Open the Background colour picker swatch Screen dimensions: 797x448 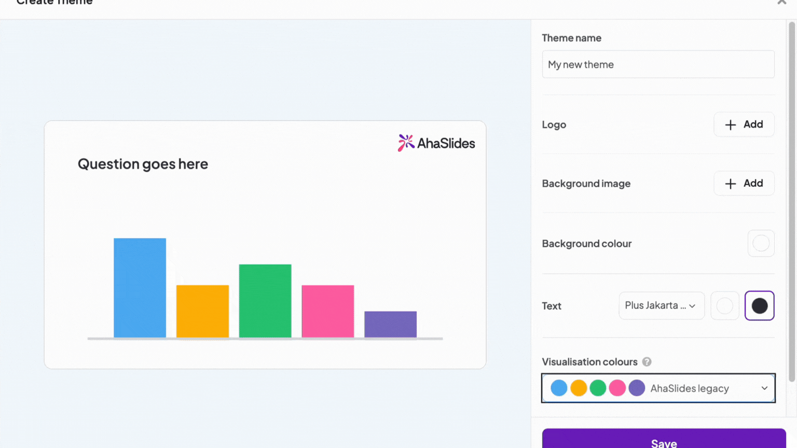761,243
